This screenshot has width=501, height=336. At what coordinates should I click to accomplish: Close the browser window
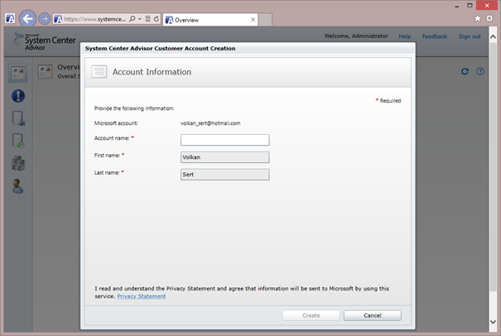pos(487,6)
